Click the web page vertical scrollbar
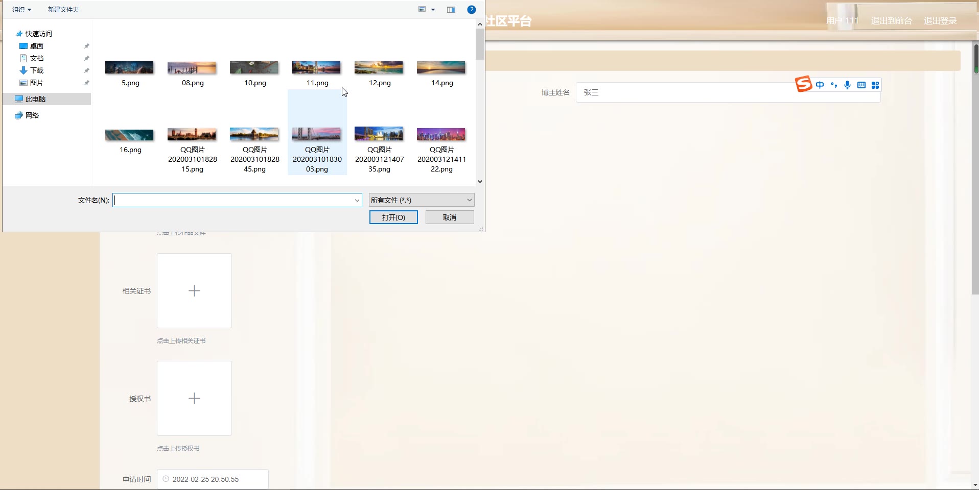This screenshot has height=490, width=979. [x=975, y=168]
